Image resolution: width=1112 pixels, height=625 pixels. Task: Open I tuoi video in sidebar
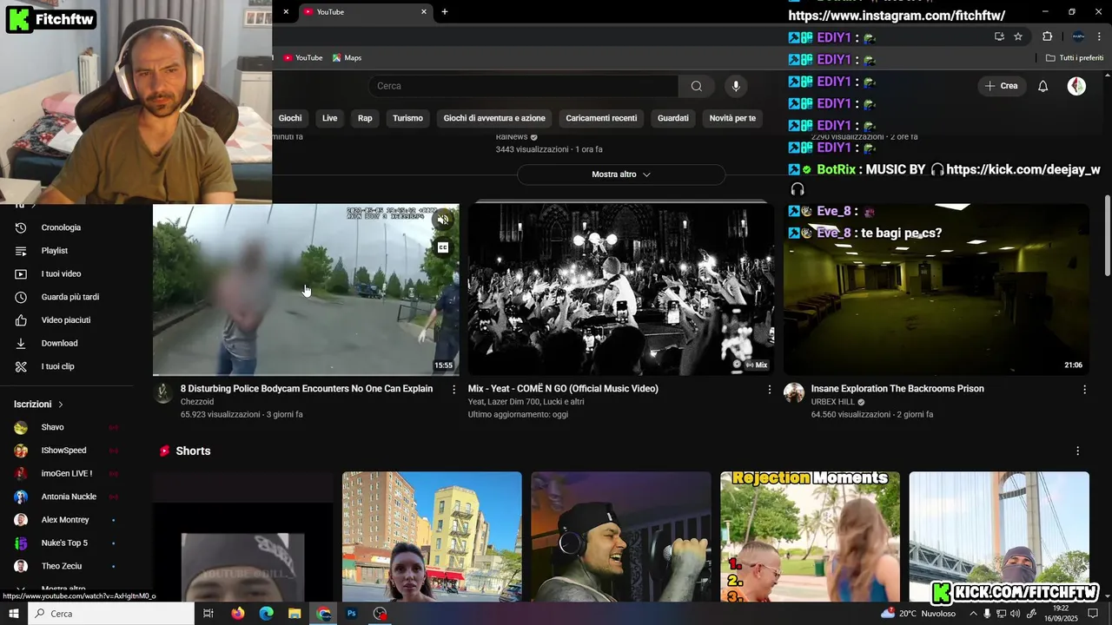(x=61, y=274)
